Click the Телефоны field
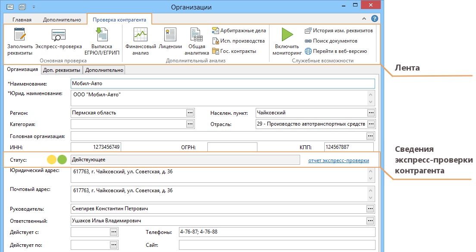The image size is (476, 252). [277, 232]
